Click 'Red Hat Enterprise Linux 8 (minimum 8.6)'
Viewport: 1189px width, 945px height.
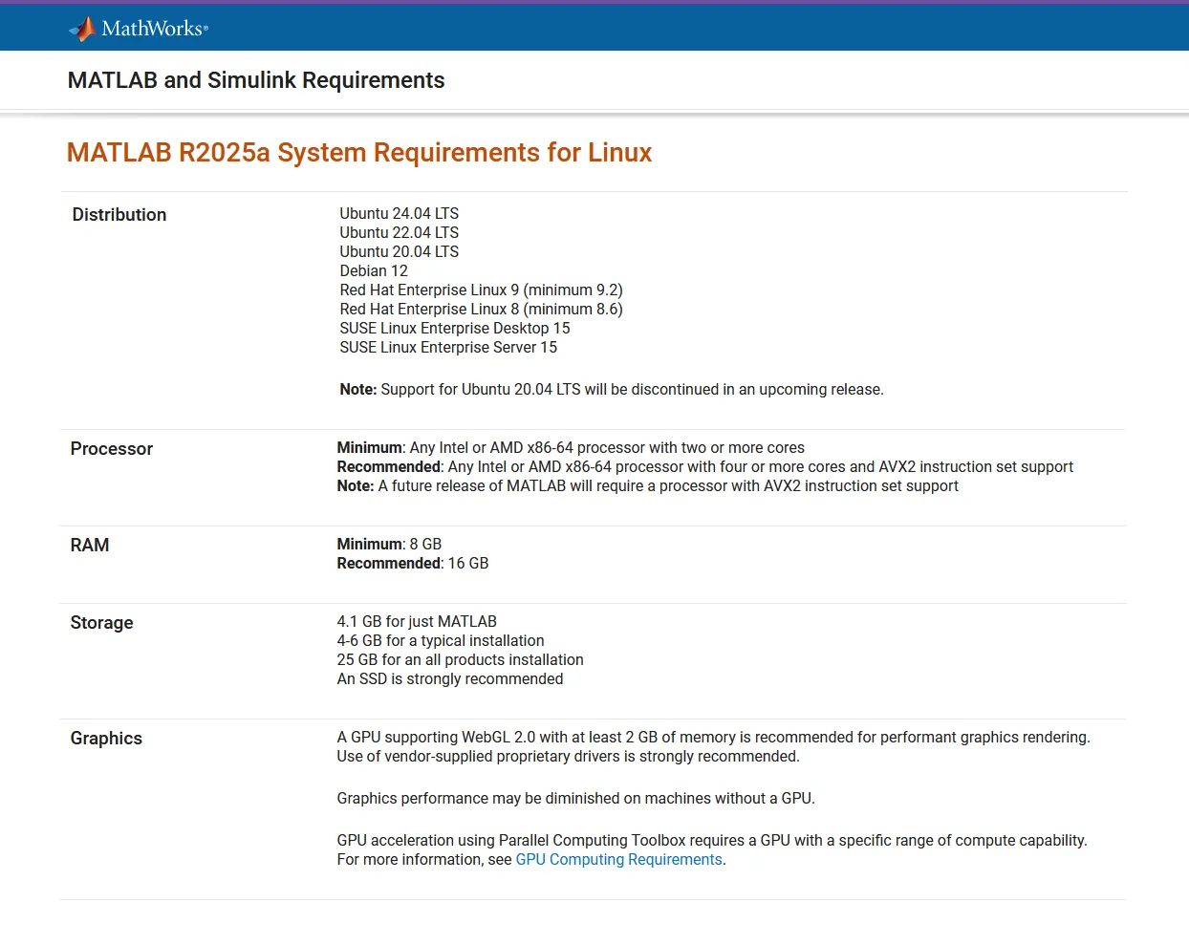(482, 310)
